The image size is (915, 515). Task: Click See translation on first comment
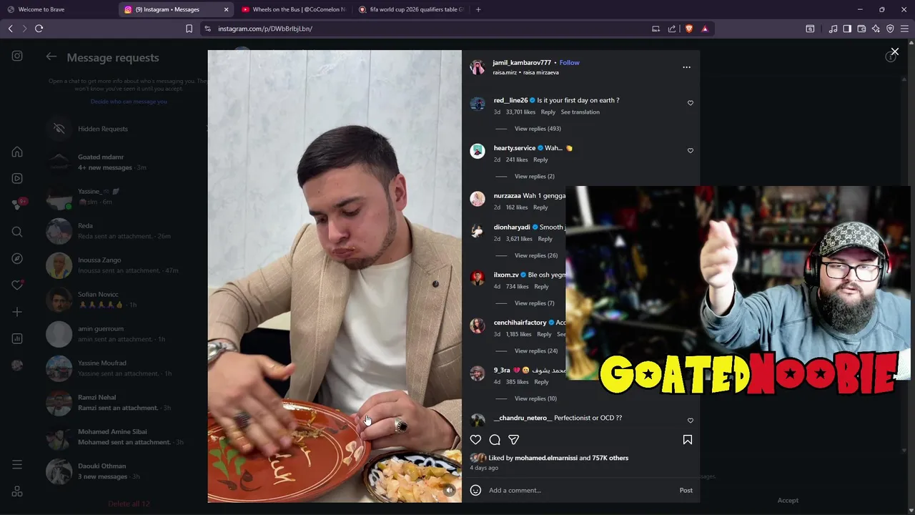[x=580, y=112]
